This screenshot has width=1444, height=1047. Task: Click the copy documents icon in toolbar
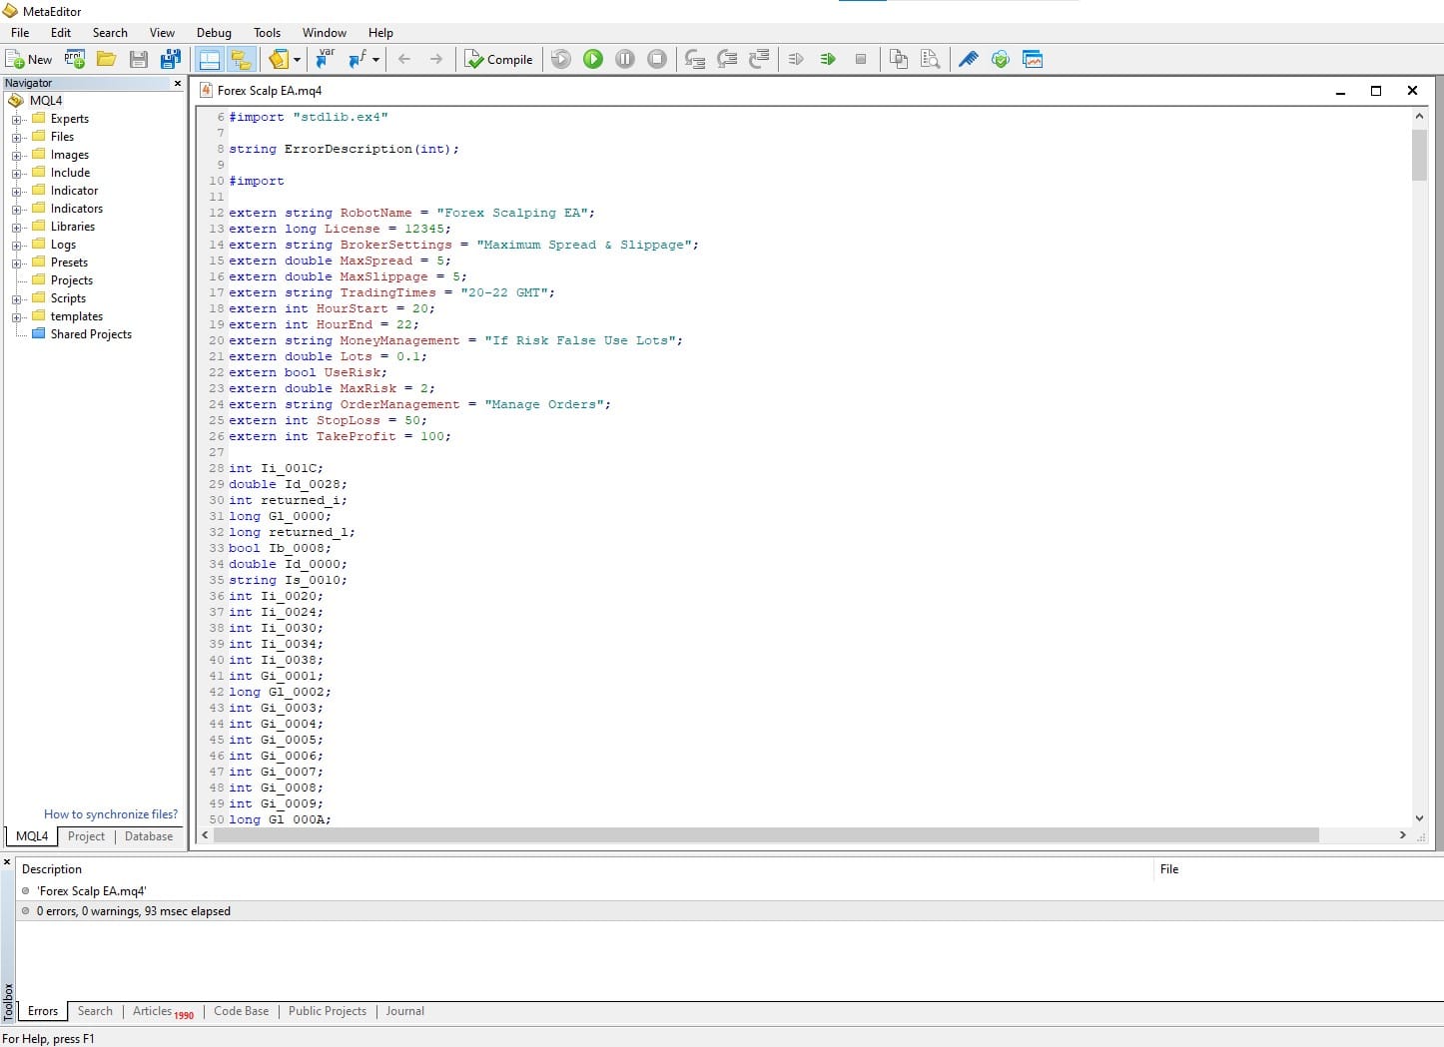[x=899, y=60]
